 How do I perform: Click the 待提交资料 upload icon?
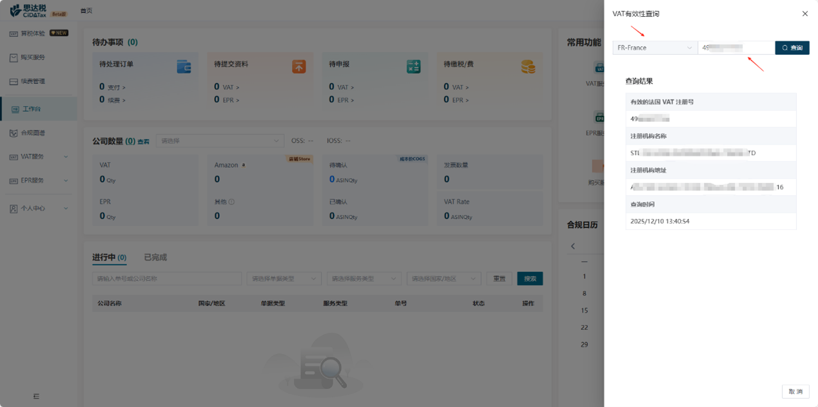298,66
